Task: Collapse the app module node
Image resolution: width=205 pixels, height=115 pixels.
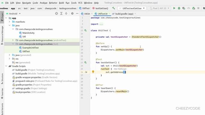Action: 6,18
